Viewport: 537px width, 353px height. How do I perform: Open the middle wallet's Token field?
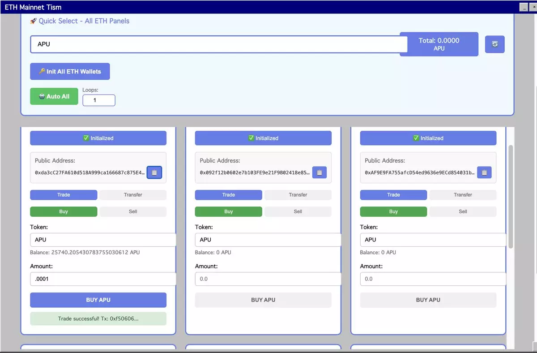pyautogui.click(x=268, y=240)
